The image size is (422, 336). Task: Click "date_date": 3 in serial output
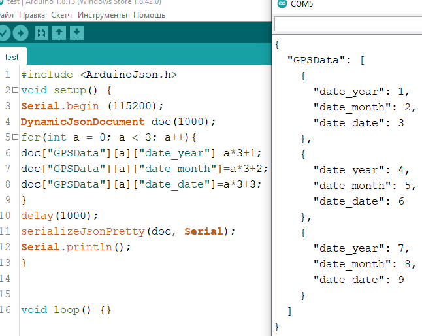[x=359, y=123]
